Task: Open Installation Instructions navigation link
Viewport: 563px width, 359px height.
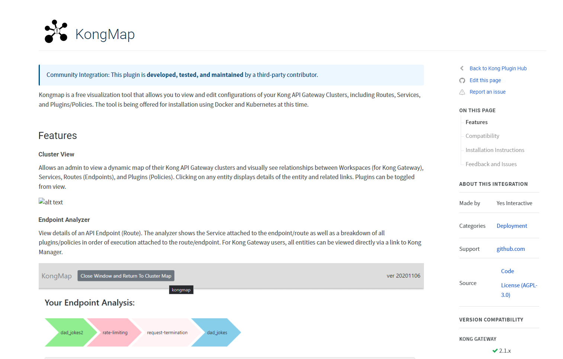Action: (495, 150)
